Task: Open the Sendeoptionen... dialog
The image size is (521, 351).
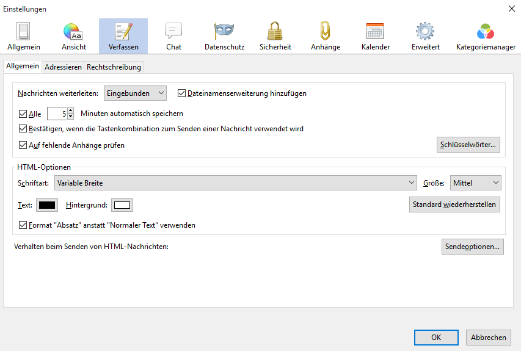Action: [473, 247]
